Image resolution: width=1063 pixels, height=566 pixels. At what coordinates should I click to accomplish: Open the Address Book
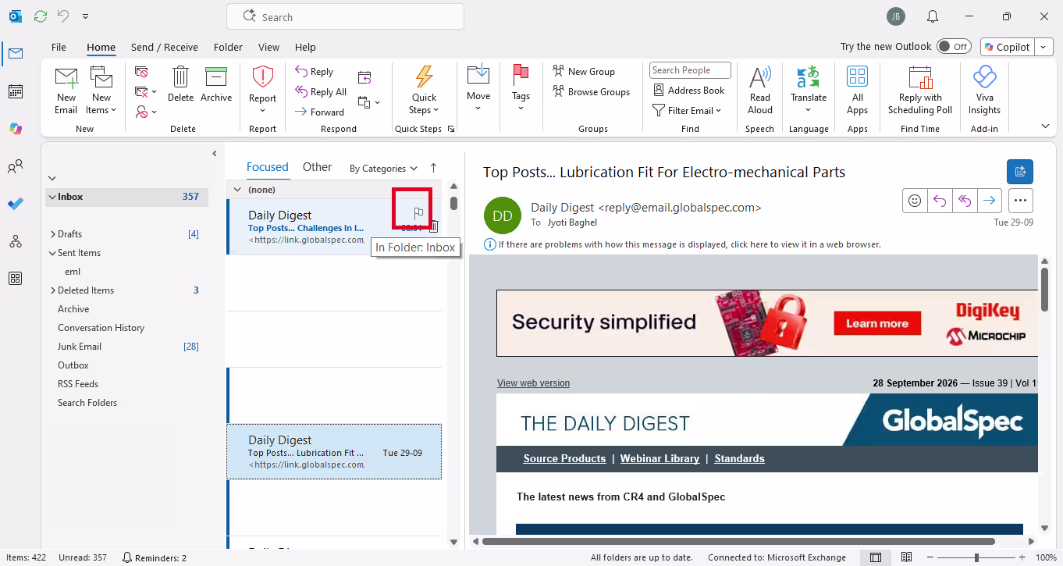coord(689,91)
